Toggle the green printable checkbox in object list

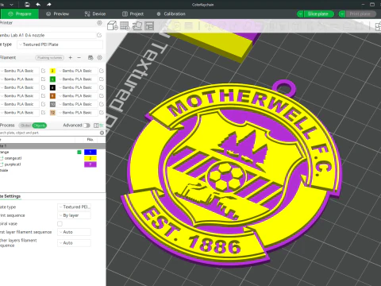[x=79, y=152]
